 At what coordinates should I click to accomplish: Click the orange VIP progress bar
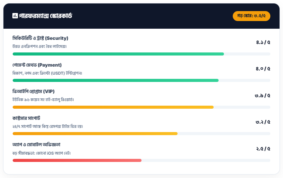tap(113, 107)
